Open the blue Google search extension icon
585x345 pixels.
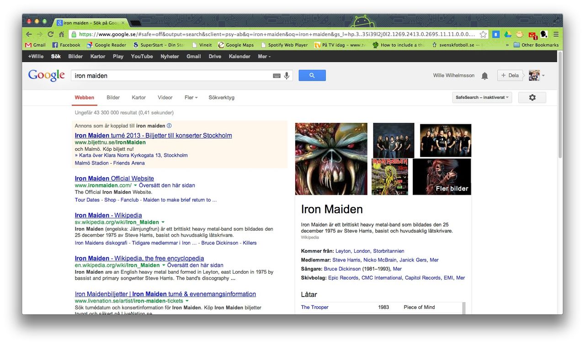tap(496, 34)
